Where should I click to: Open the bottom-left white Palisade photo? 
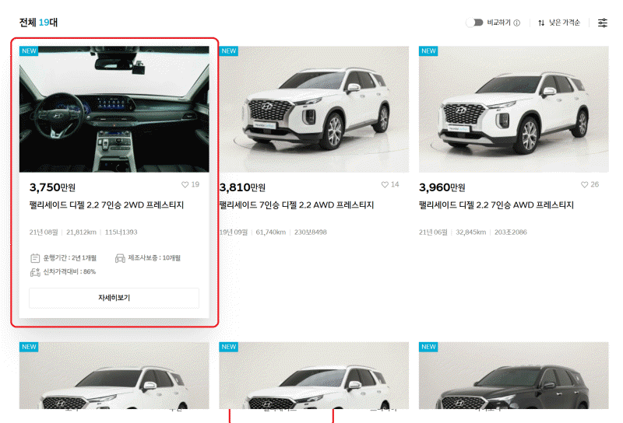point(114,376)
